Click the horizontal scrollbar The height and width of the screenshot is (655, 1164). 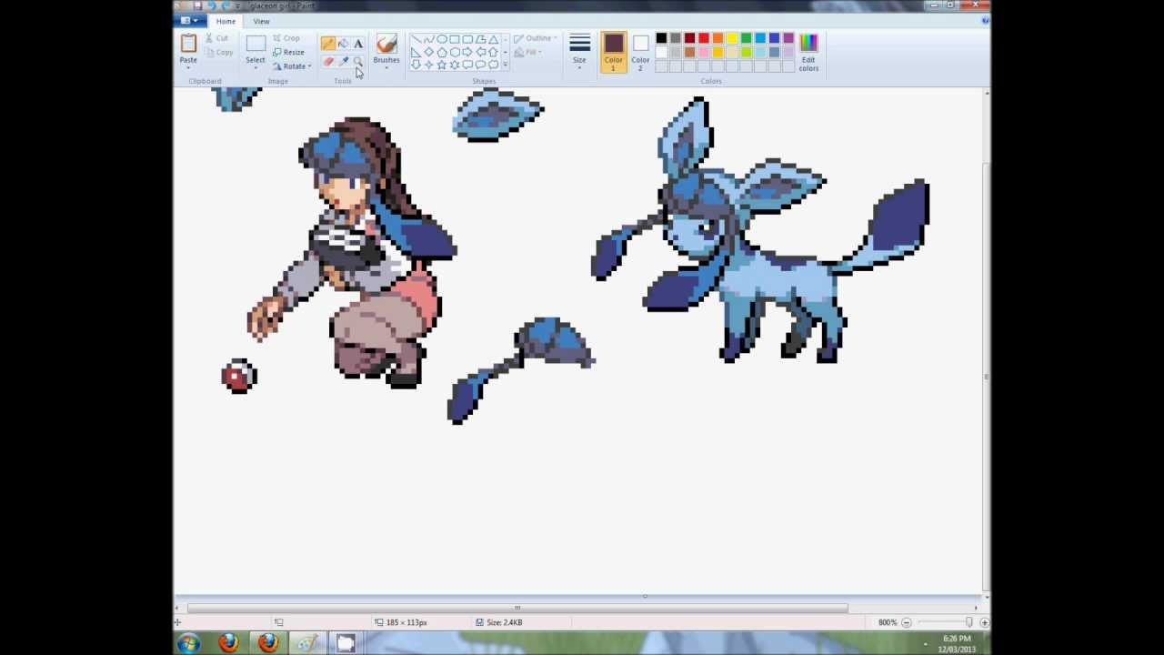coord(517,608)
